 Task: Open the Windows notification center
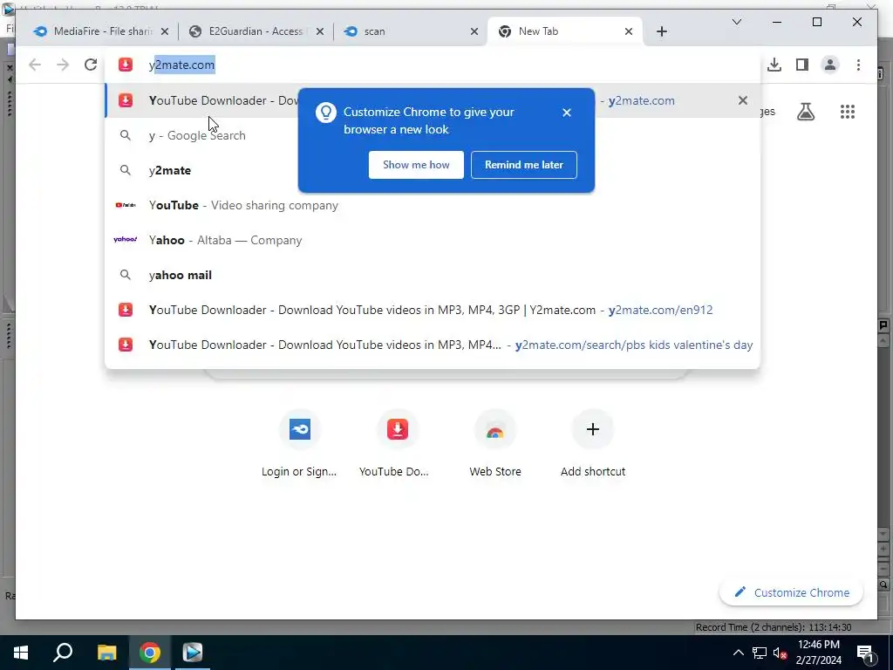tap(866, 653)
